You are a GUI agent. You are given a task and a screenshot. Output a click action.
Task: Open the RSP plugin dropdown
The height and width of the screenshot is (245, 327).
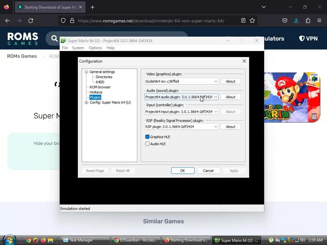pyautogui.click(x=181, y=127)
